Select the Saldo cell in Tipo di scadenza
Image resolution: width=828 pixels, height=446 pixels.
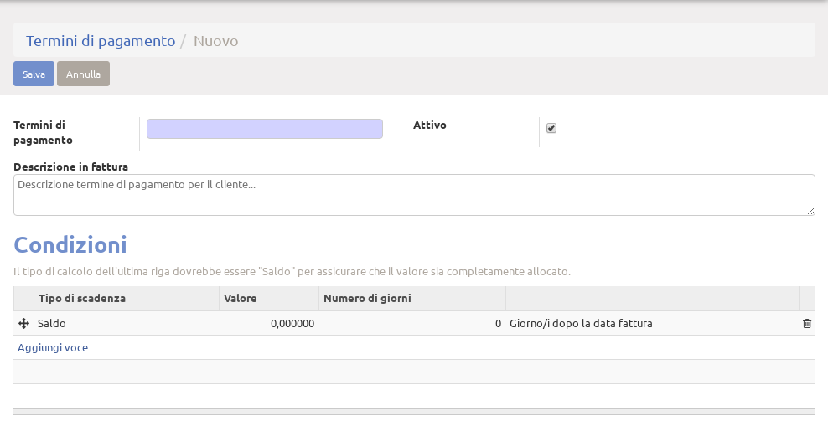[x=127, y=323]
